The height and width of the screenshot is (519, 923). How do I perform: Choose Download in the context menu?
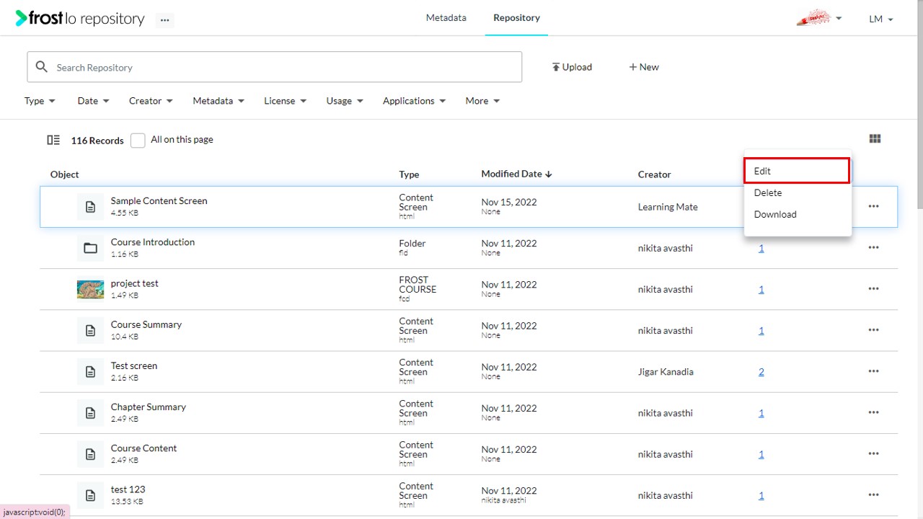click(775, 214)
